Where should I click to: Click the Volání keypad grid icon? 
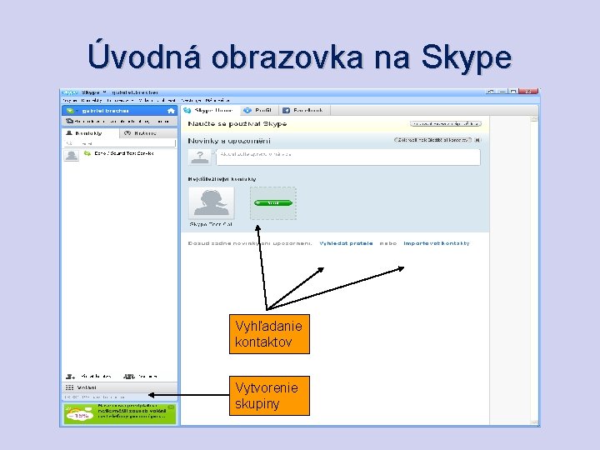[69, 387]
